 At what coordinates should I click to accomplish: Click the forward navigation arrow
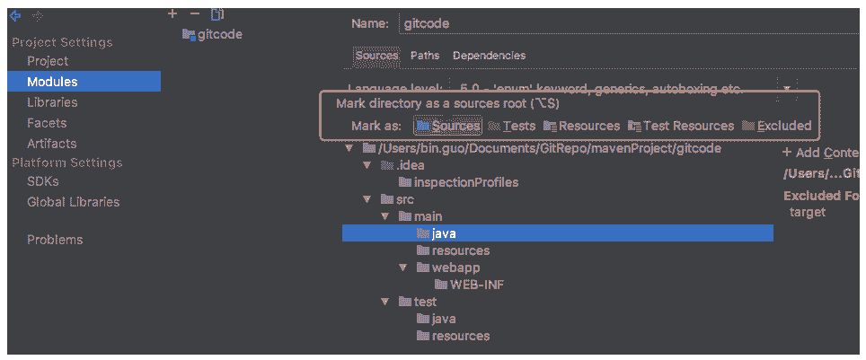[x=38, y=16]
